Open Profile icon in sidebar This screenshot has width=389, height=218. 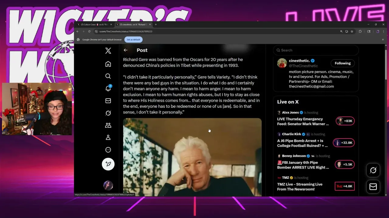[x=108, y=137]
